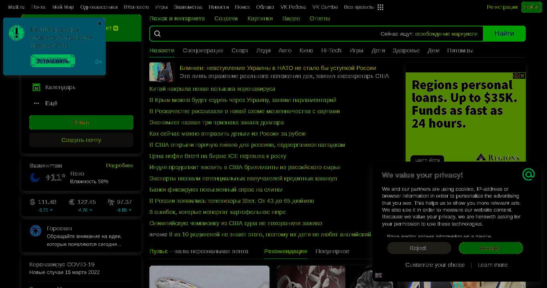Open the Гороскоп widget title
The width and height of the screenshot is (547, 288).
(59, 228)
